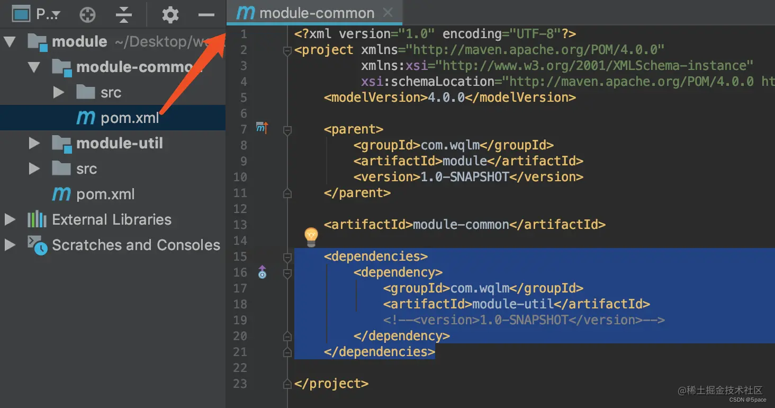Click the module-util artifactId on line 18
The image size is (775, 408).
pos(516,304)
